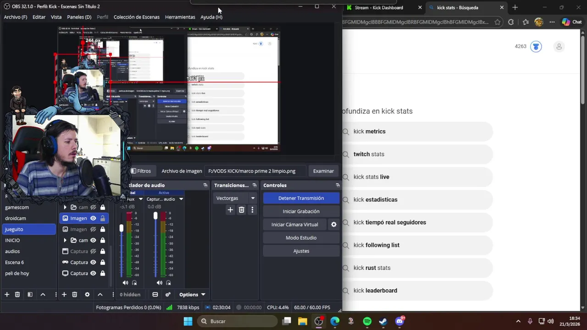Hide the display capture Captura source

[x=93, y=273]
